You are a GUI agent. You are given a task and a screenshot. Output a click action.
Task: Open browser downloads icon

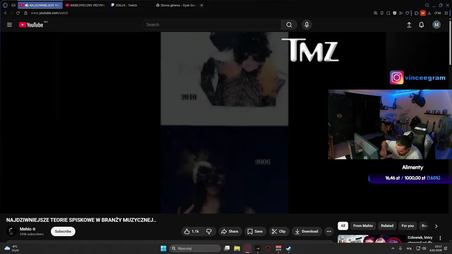pos(429,13)
